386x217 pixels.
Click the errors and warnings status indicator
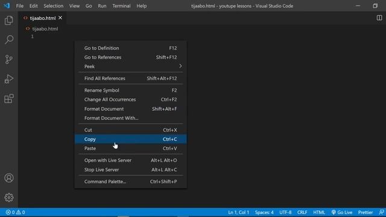click(x=15, y=212)
